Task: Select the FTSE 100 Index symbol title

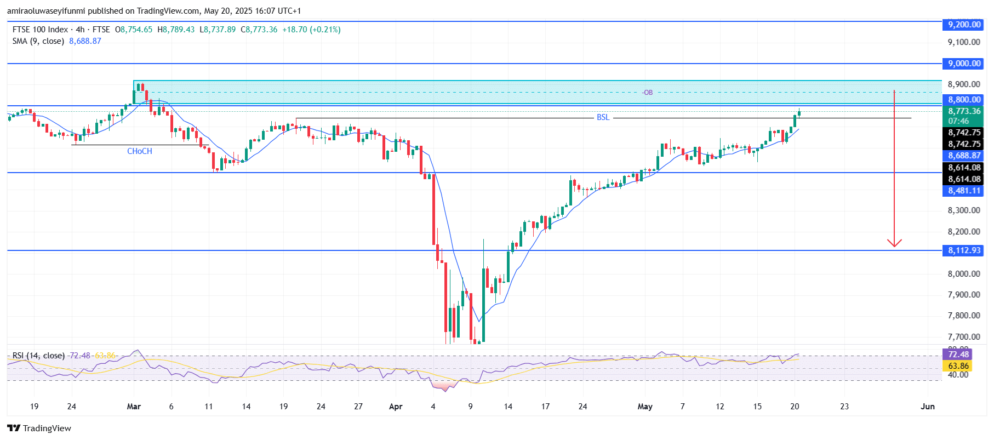Action: [x=40, y=30]
